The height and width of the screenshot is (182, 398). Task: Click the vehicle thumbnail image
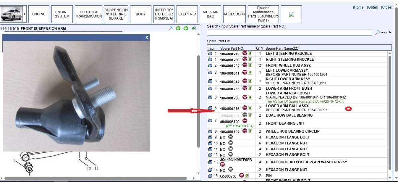(x=12, y=14)
